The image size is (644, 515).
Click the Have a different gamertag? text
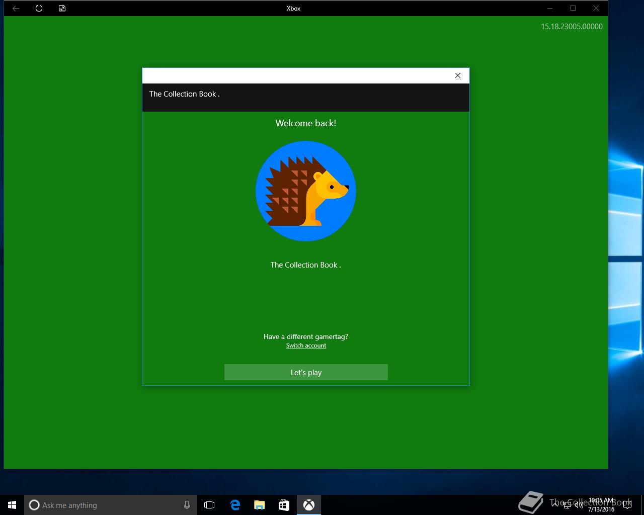tap(306, 336)
